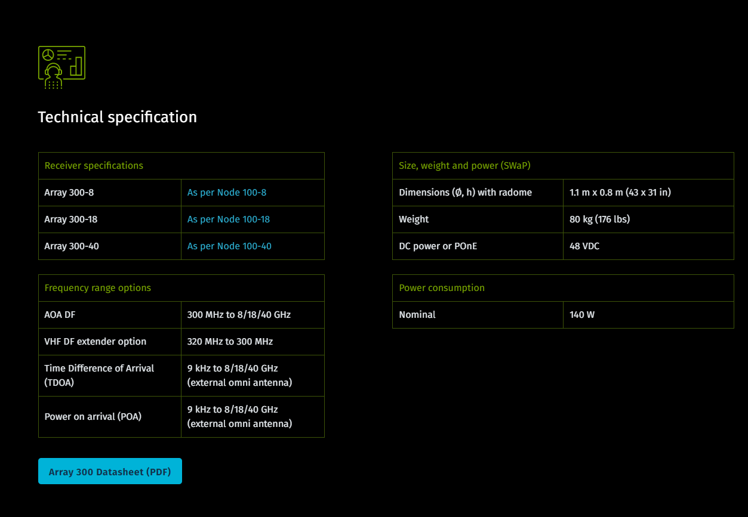Click the 140 W value
The width and height of the screenshot is (748, 517).
tap(582, 315)
